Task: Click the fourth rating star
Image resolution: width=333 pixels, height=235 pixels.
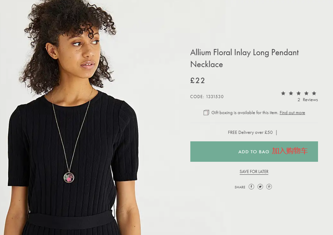Action: [x=306, y=93]
